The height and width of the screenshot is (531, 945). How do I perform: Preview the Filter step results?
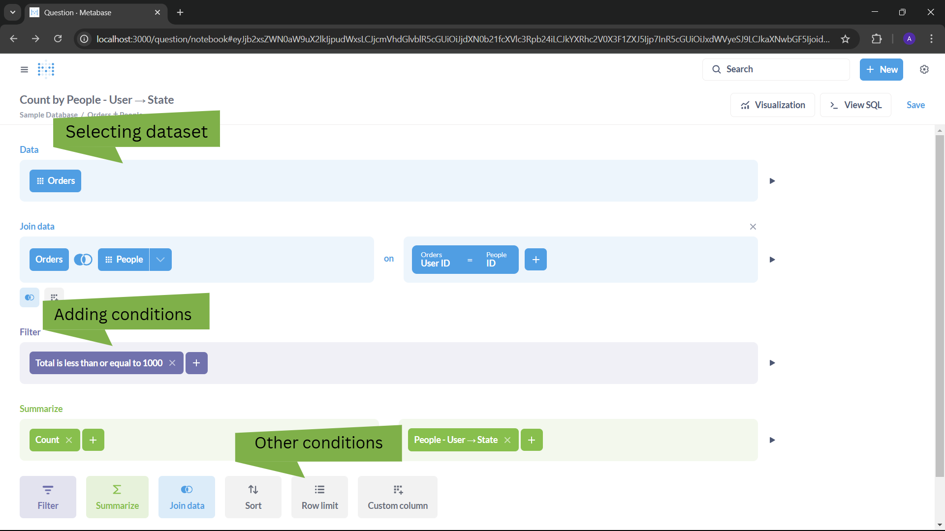[772, 363]
